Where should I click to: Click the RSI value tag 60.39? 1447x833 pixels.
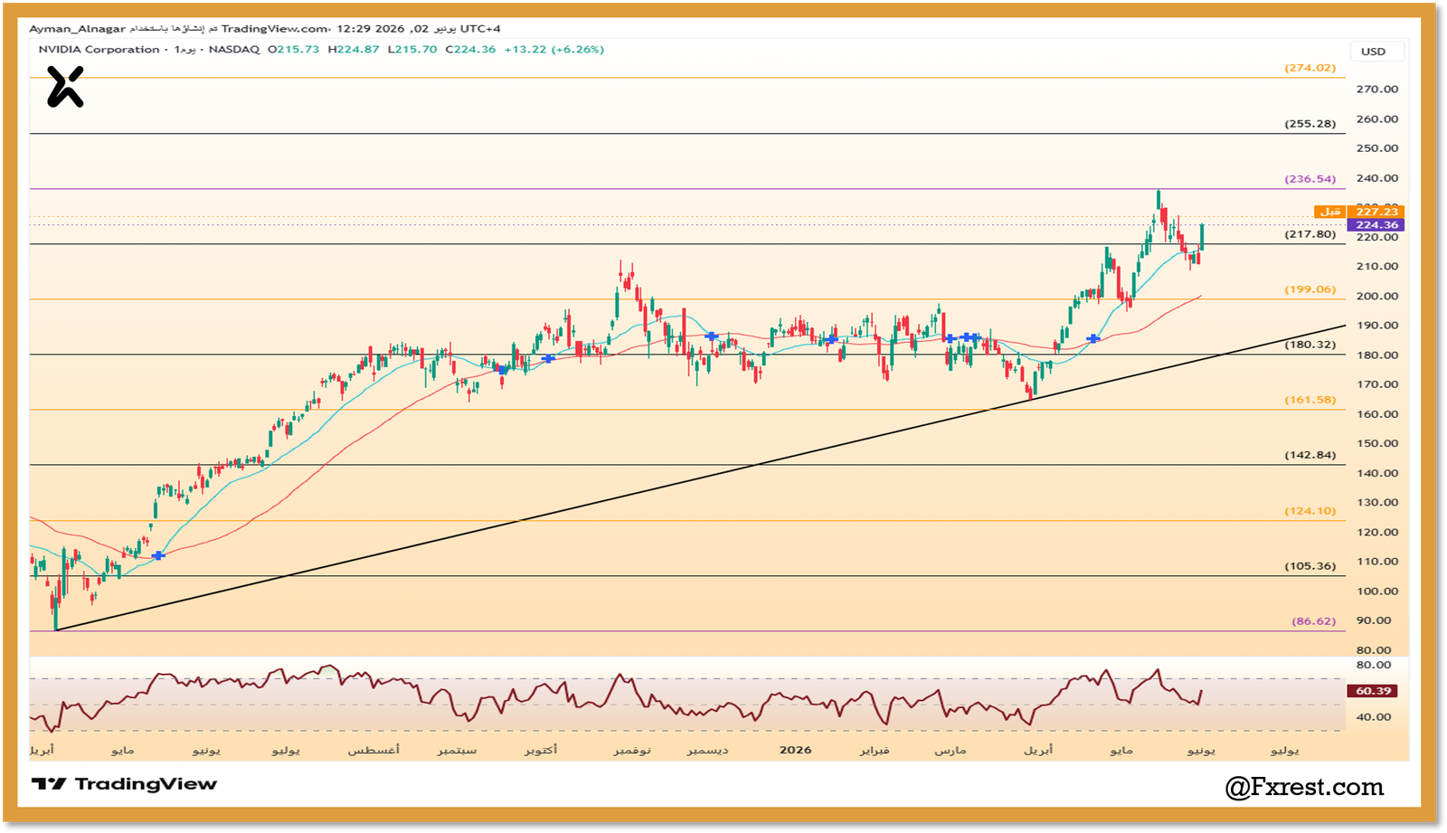(1374, 691)
